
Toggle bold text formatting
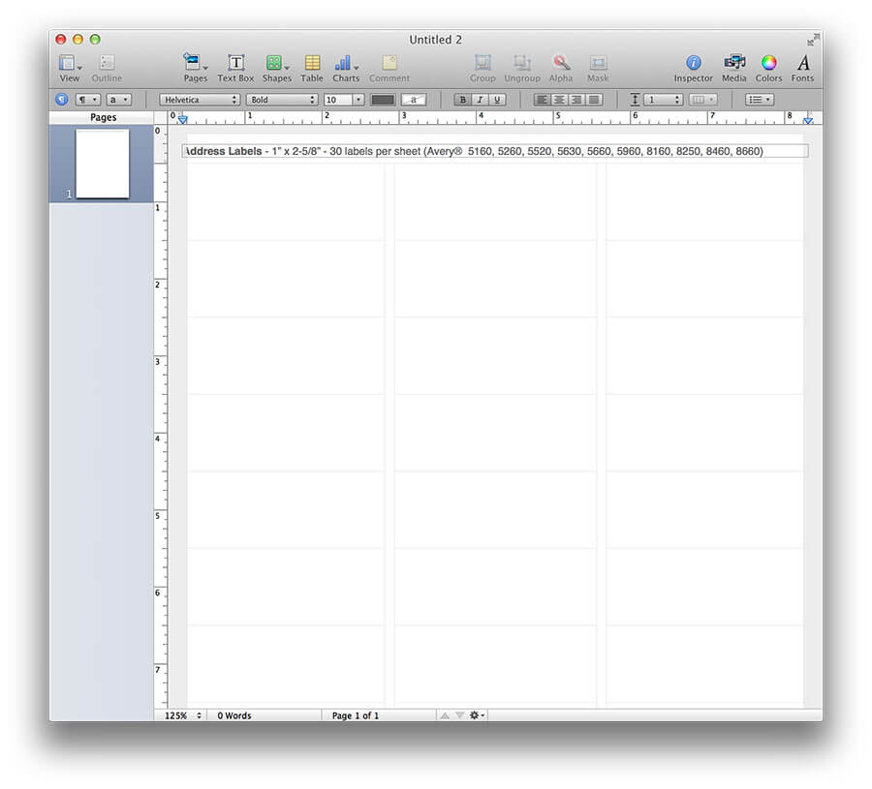pyautogui.click(x=462, y=99)
